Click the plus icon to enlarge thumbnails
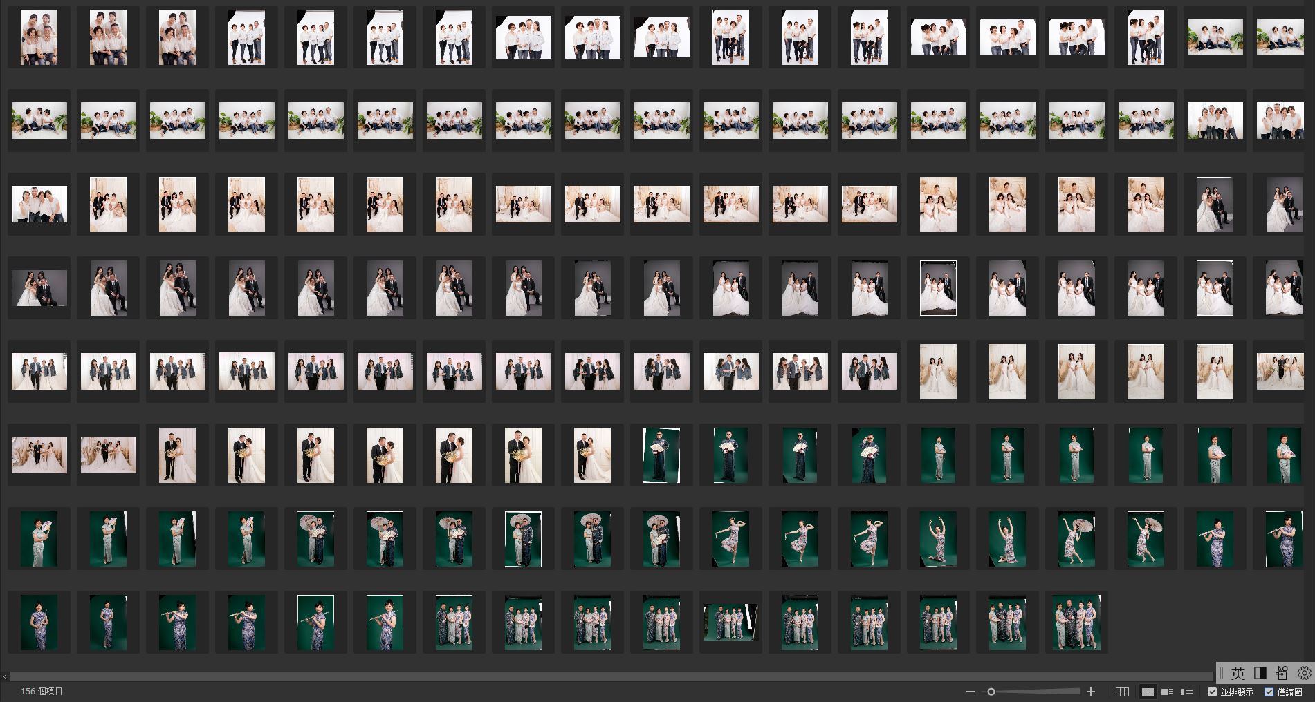This screenshot has height=702, width=1315. tap(1091, 692)
